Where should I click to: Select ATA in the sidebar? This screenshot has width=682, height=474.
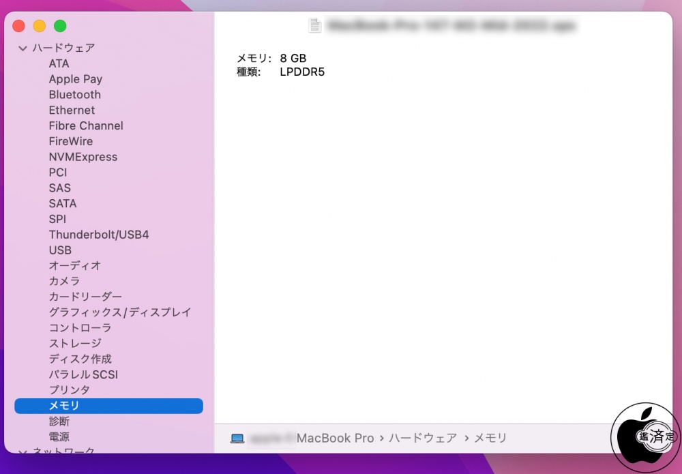[x=59, y=63]
